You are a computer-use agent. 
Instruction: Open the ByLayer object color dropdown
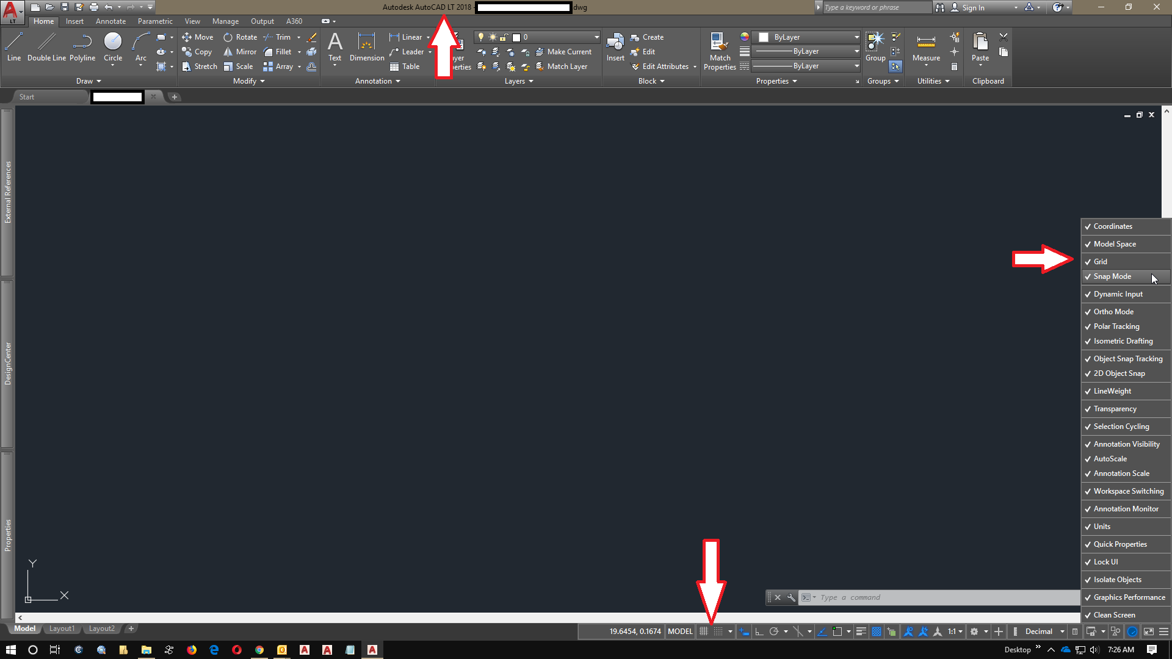pos(856,37)
